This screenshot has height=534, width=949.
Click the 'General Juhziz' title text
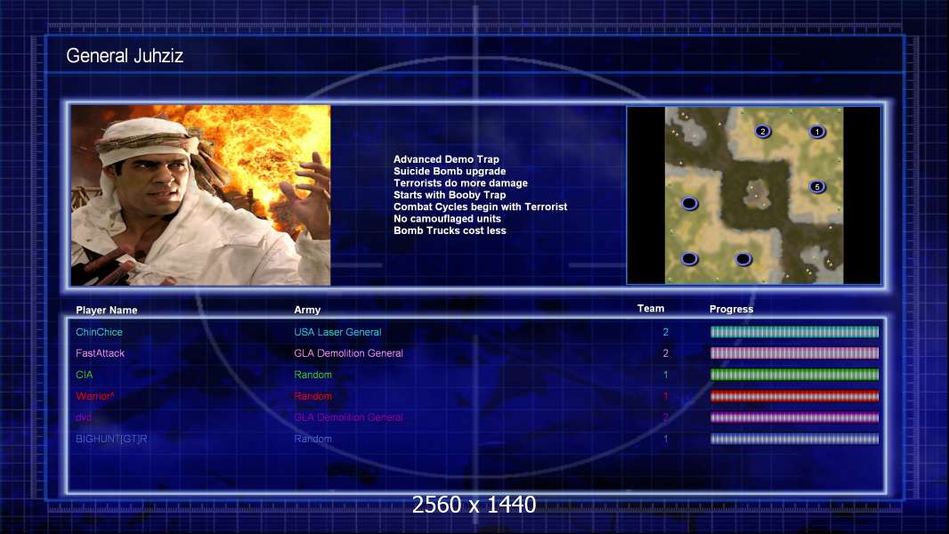click(x=125, y=56)
